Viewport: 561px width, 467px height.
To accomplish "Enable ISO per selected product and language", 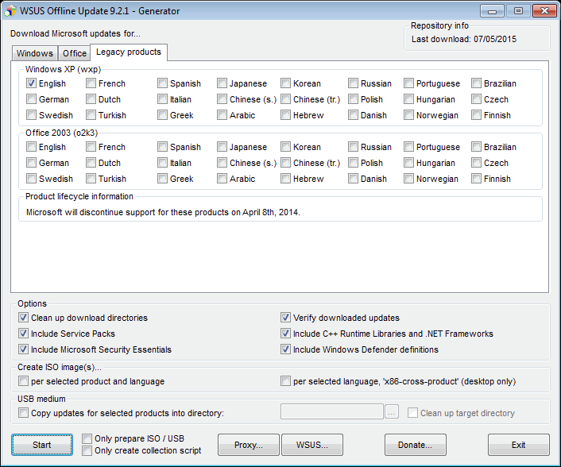I will pyautogui.click(x=24, y=381).
